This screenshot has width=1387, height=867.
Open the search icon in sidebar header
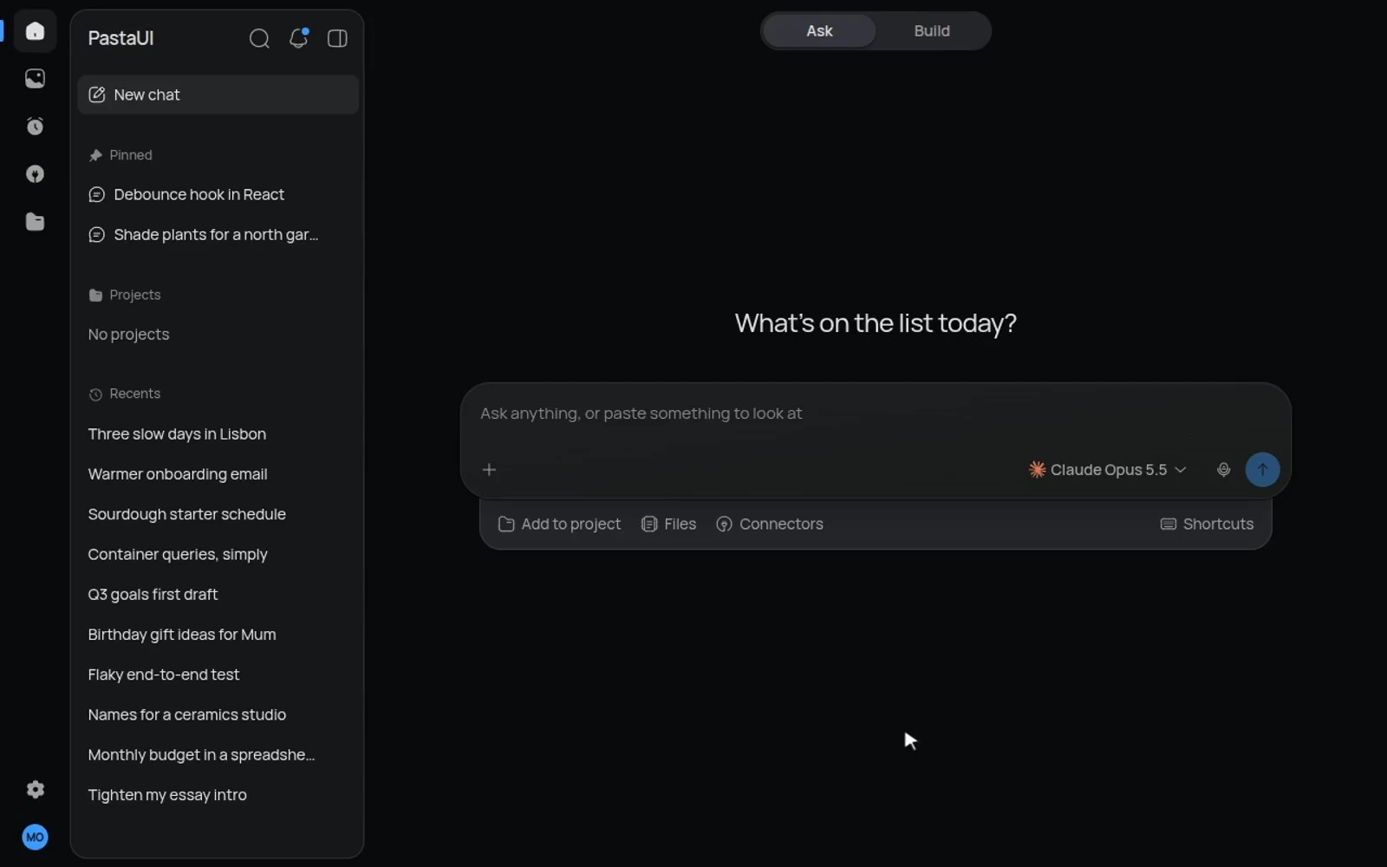259,38
